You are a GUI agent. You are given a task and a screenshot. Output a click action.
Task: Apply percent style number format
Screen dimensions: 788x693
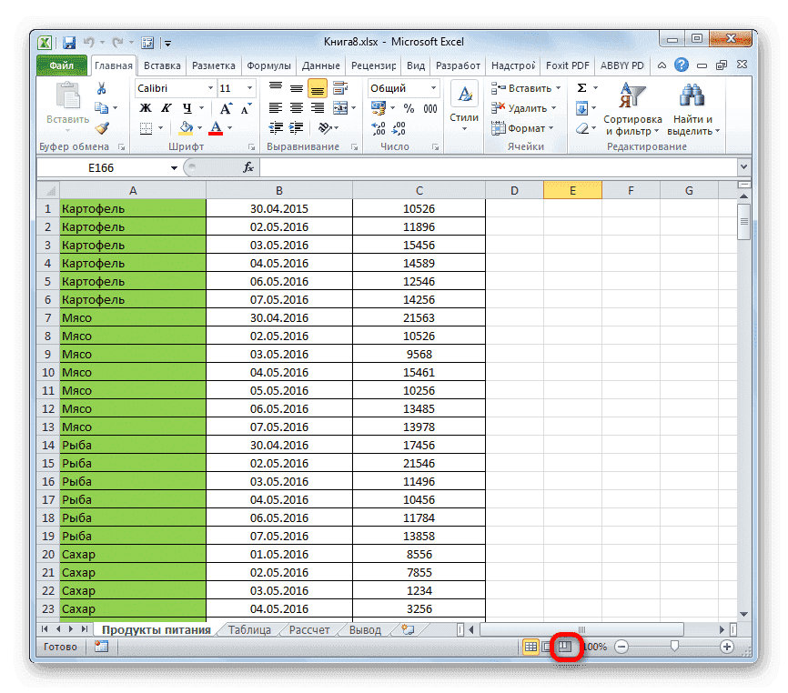[409, 108]
